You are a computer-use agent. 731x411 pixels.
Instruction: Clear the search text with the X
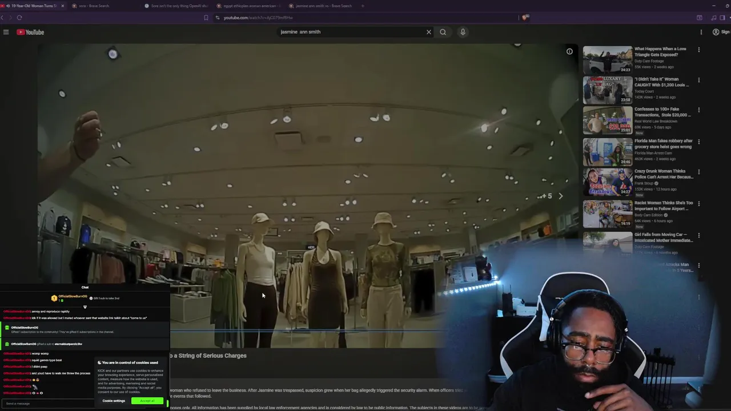click(429, 32)
